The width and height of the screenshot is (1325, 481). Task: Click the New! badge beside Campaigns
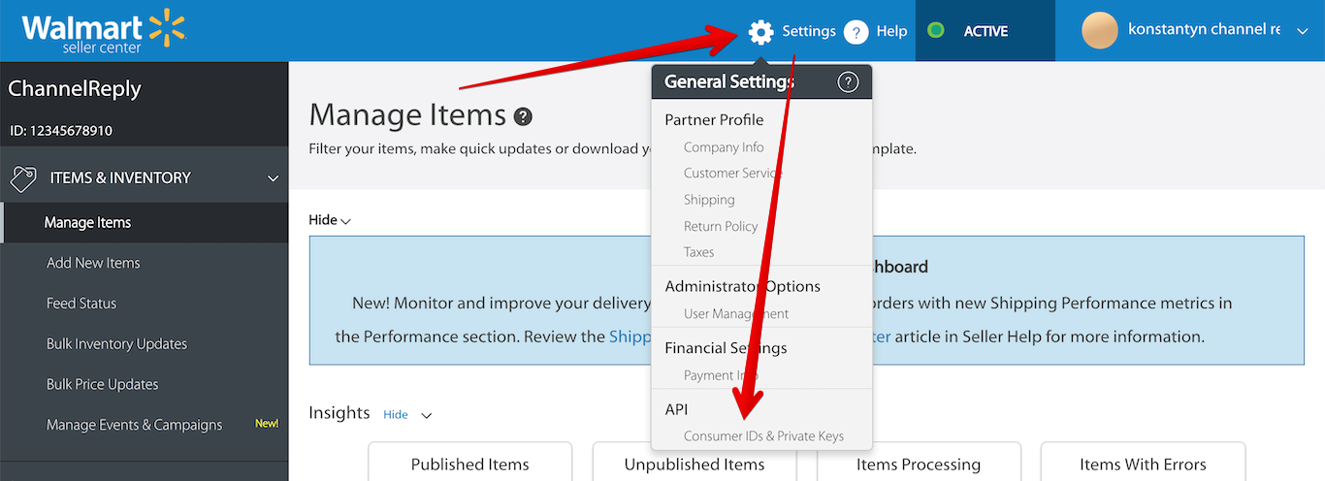click(x=267, y=424)
